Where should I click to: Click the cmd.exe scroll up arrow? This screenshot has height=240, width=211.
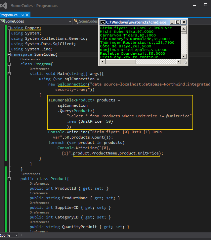(184, 29)
